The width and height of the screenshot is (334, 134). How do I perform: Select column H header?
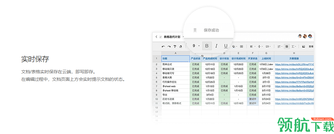click(294, 53)
